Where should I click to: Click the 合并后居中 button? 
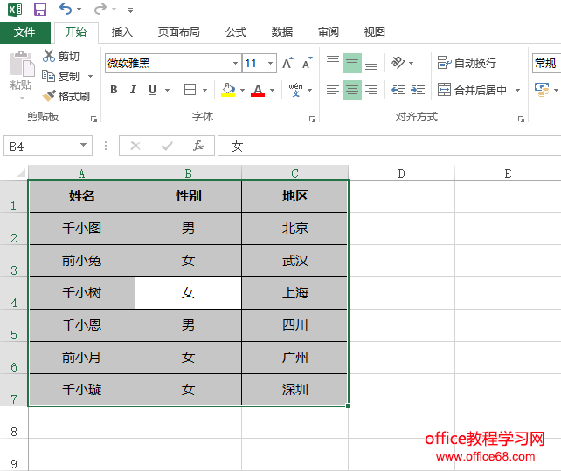click(472, 90)
